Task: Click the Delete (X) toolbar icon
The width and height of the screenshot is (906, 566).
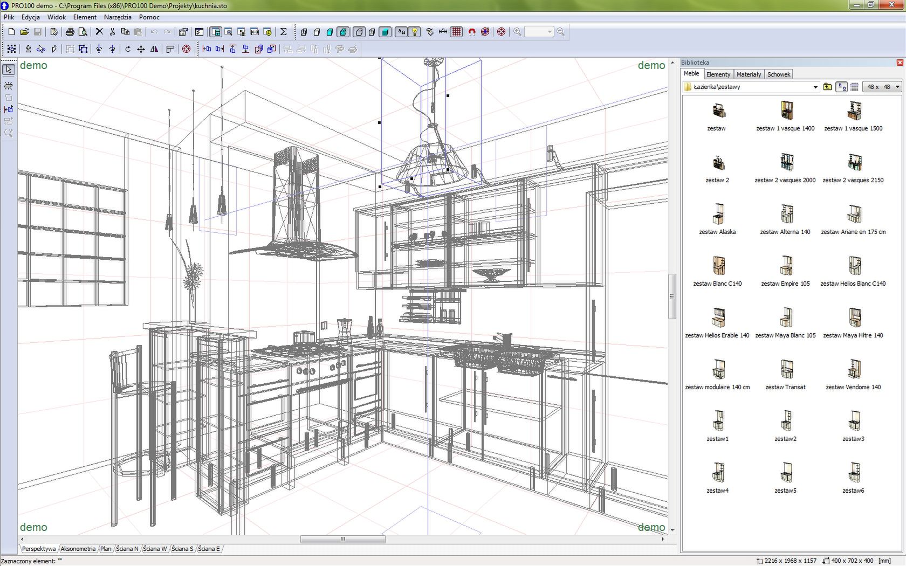Action: click(x=99, y=32)
